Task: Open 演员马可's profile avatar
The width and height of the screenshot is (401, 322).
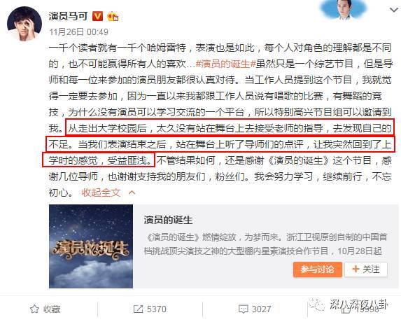Action: pos(24,24)
